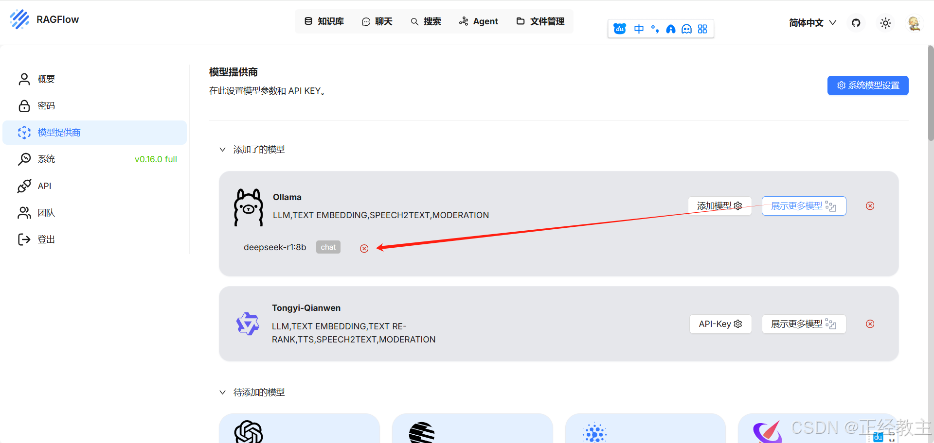The image size is (934, 443).
Task: Click the IME punctuation mode icon
Action: (x=655, y=29)
